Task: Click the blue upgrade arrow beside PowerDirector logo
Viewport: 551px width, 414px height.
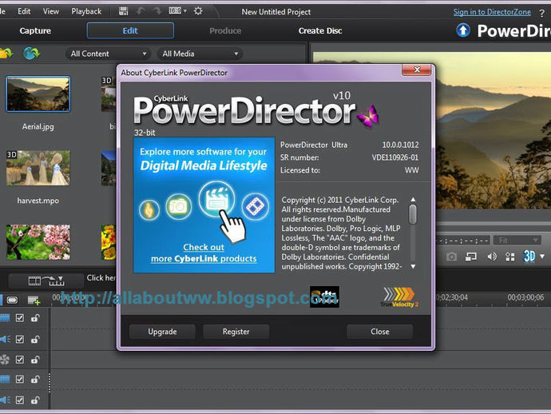Action: 463,30
